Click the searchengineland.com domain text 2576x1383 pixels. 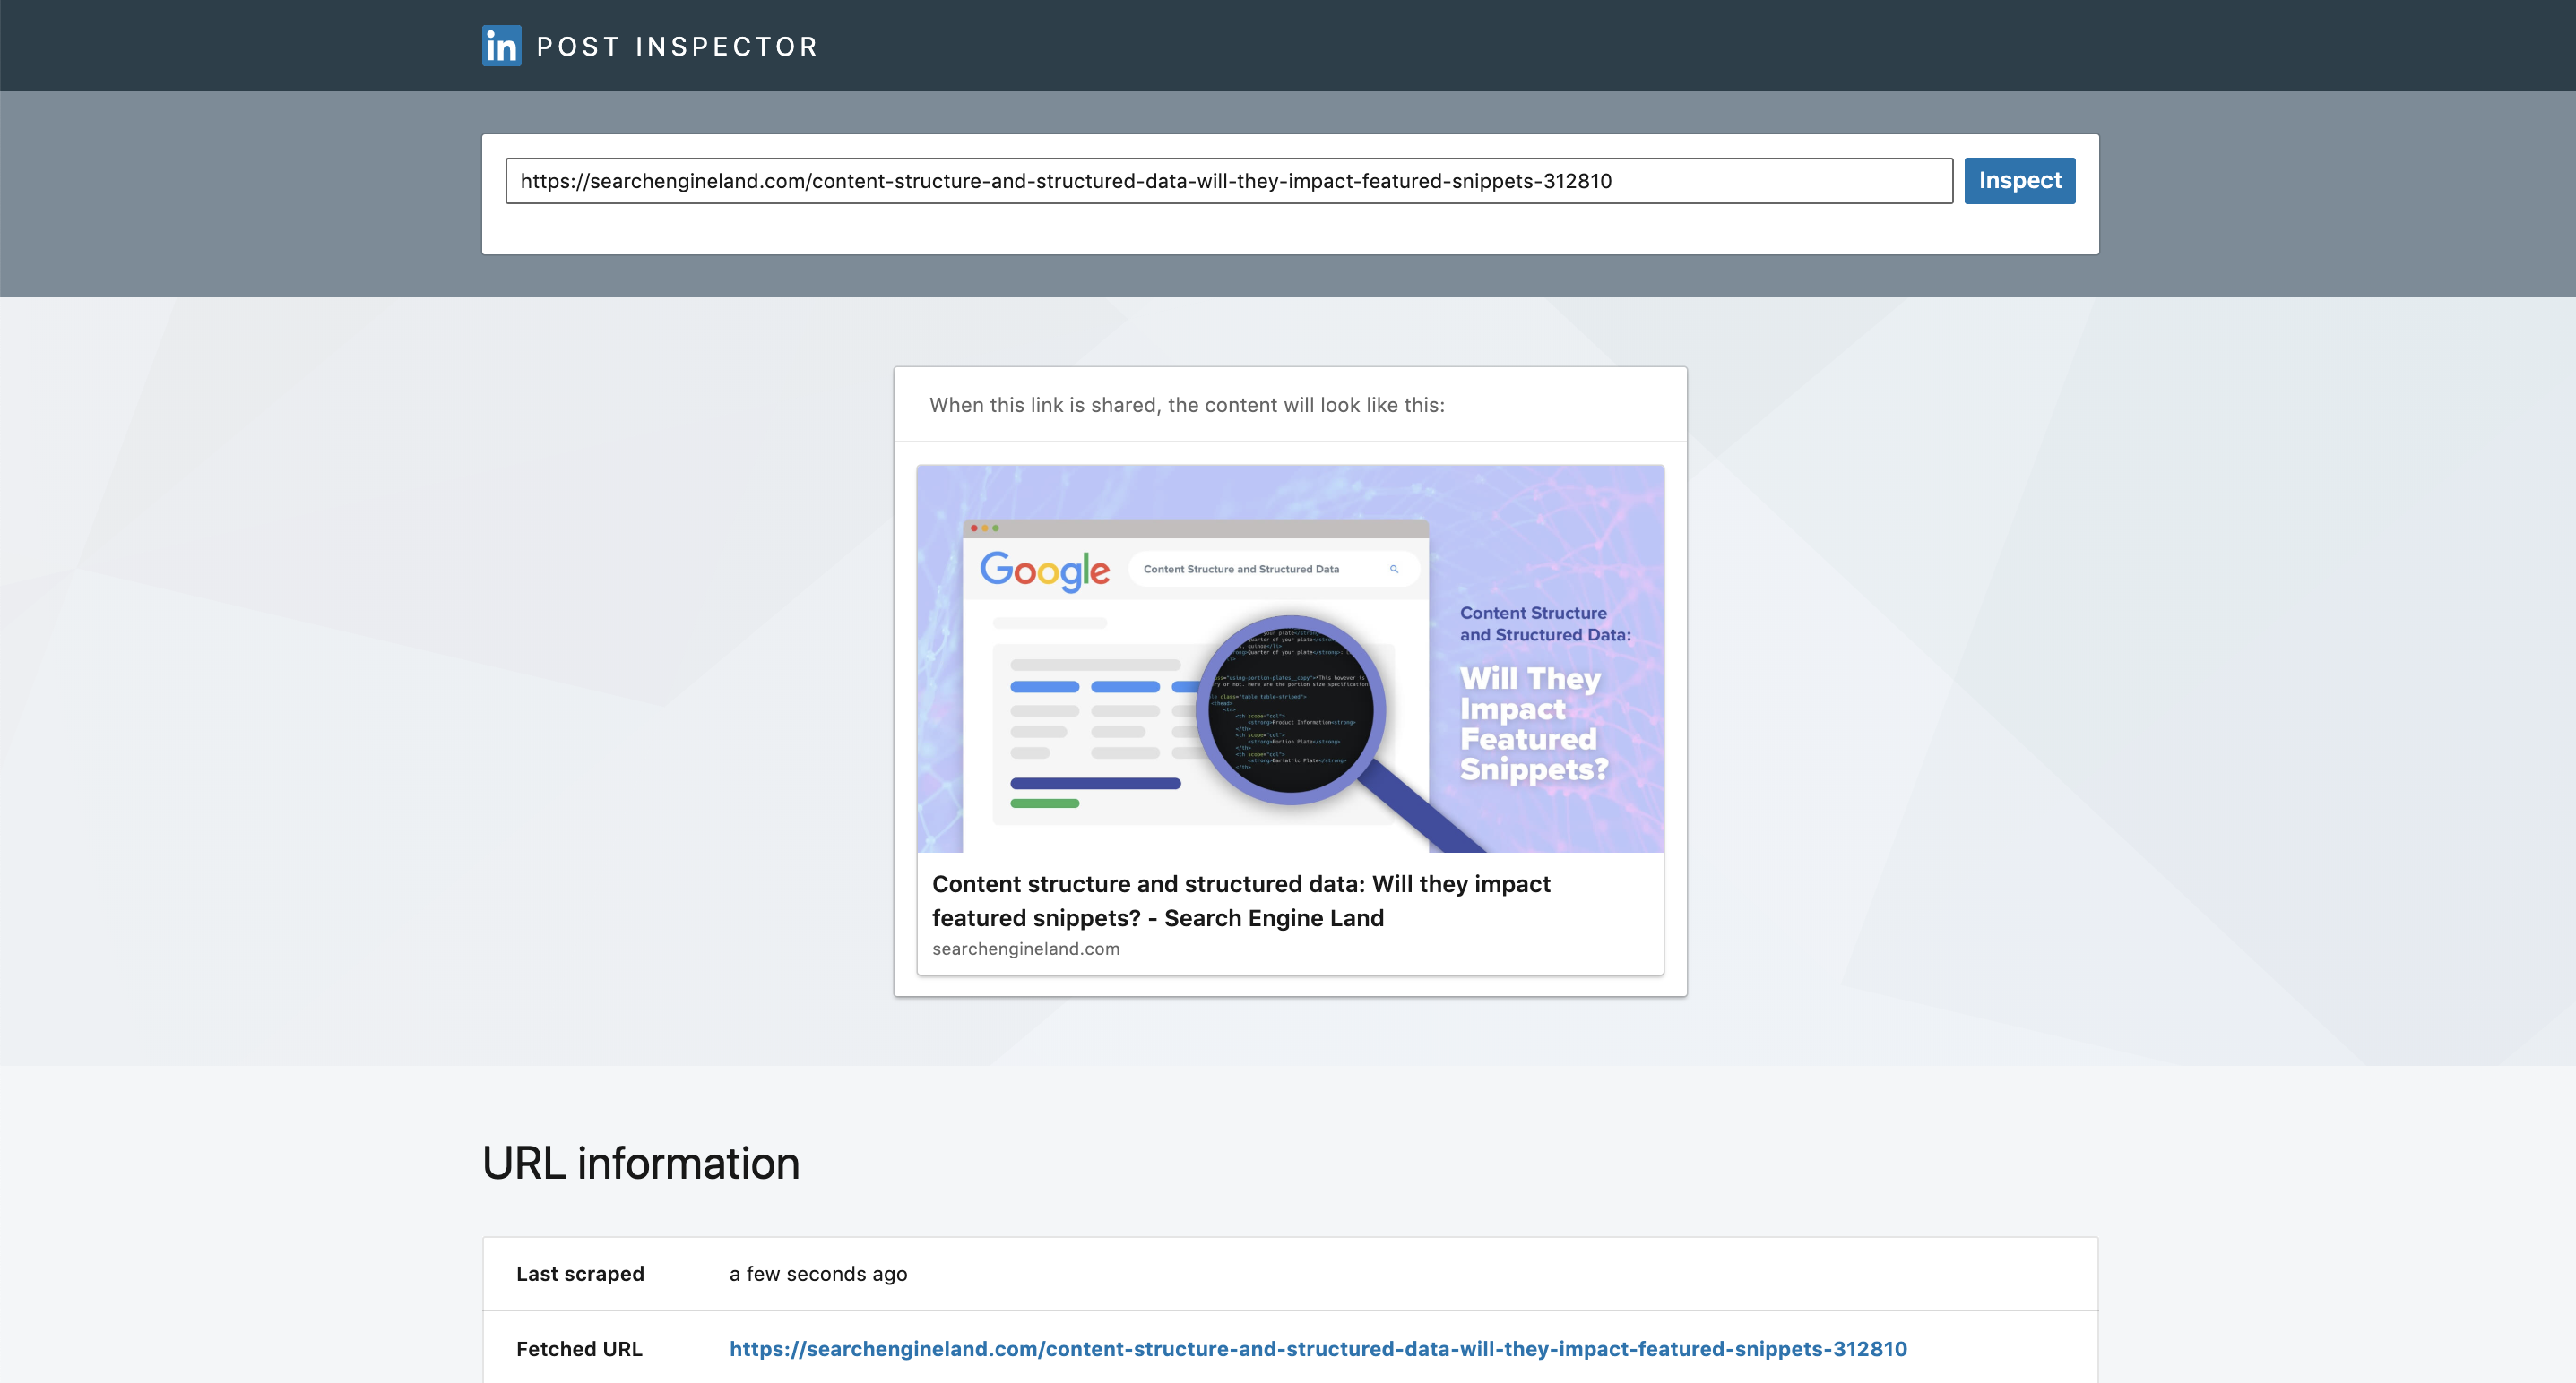(x=1024, y=949)
